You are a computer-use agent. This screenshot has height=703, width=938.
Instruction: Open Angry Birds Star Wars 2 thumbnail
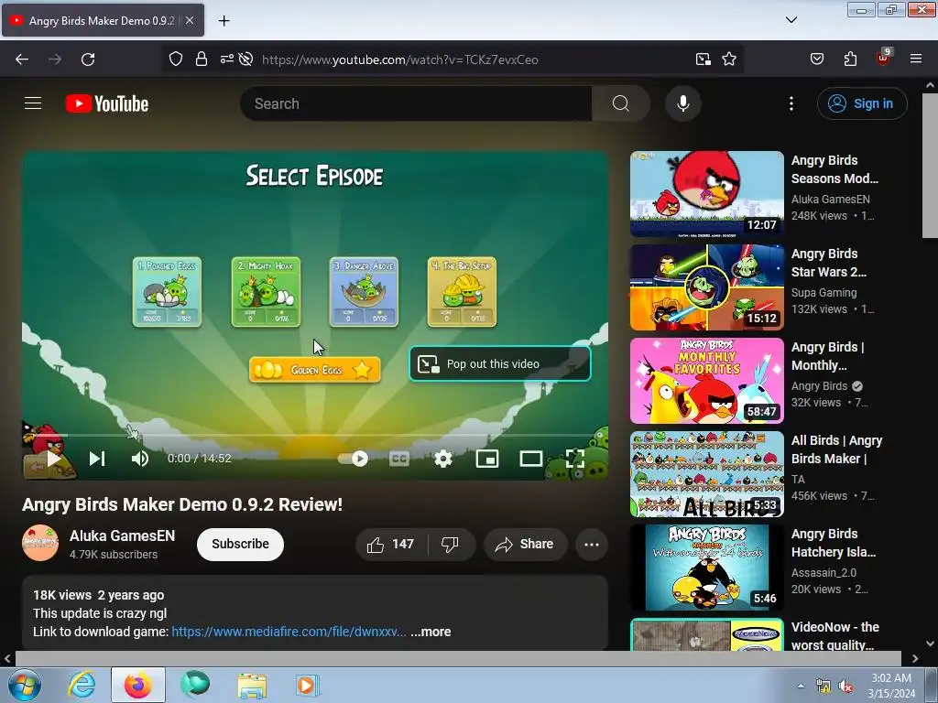coord(706,287)
